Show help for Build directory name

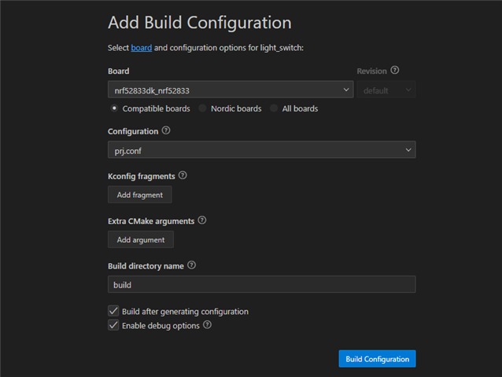tap(191, 265)
